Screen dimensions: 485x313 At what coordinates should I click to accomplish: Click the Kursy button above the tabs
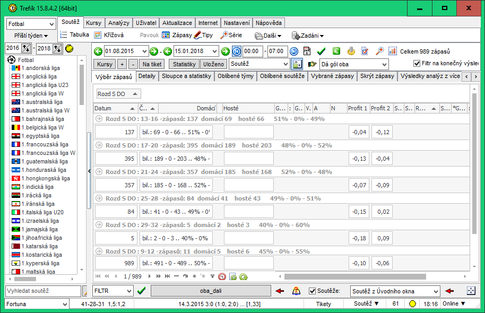[x=105, y=64]
